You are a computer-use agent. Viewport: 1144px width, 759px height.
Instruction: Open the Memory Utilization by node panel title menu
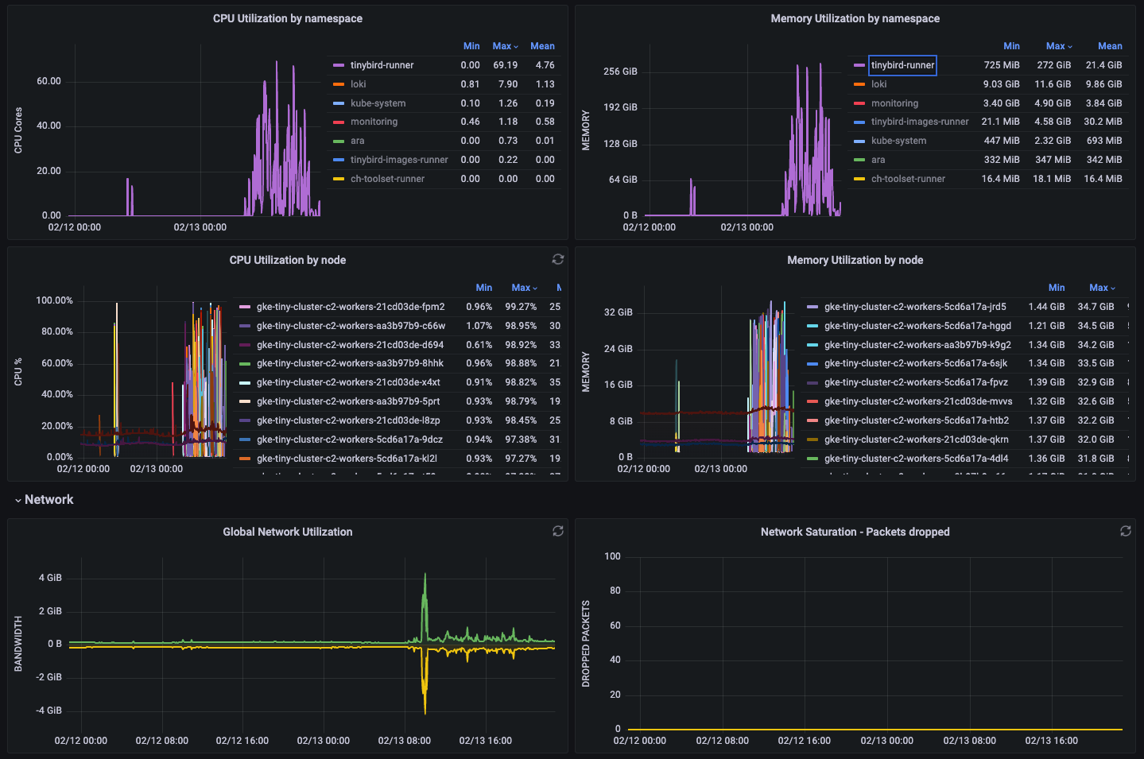point(855,260)
